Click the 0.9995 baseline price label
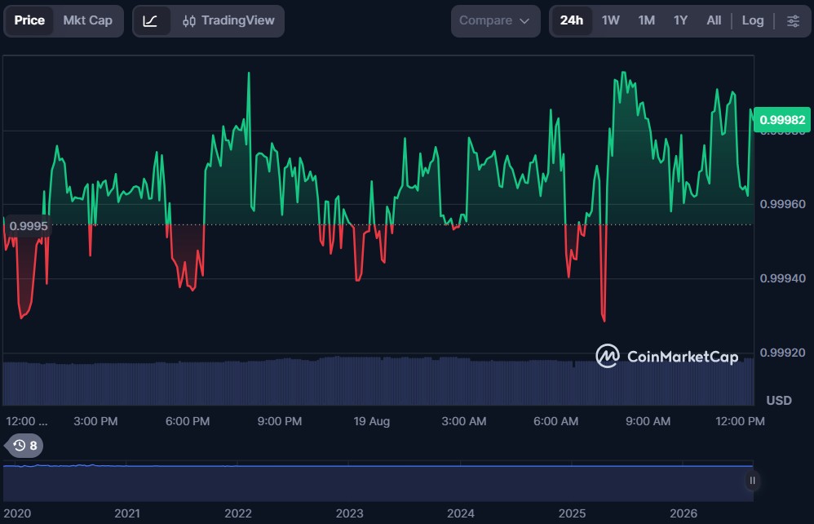814x524 pixels. pyautogui.click(x=28, y=226)
